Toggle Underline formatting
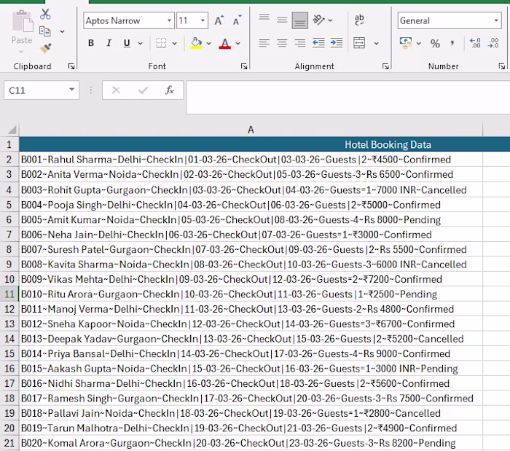Image resolution: width=510 pixels, height=451 pixels. [x=127, y=43]
